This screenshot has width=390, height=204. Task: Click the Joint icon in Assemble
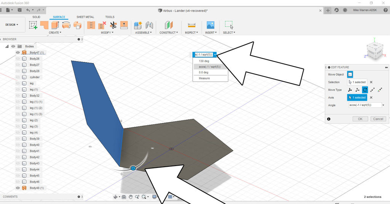tap(149, 25)
